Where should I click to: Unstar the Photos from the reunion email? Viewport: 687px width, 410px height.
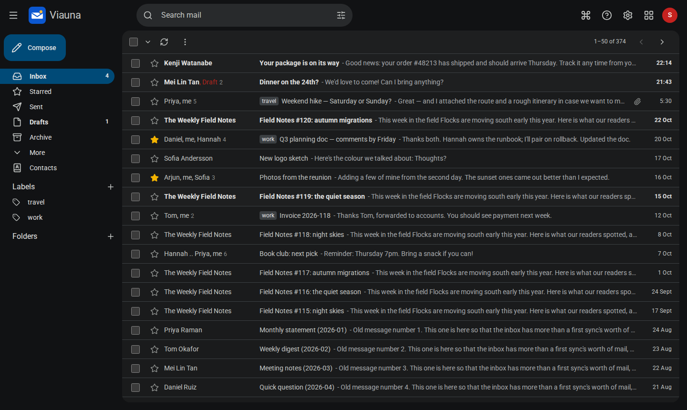[x=155, y=178]
